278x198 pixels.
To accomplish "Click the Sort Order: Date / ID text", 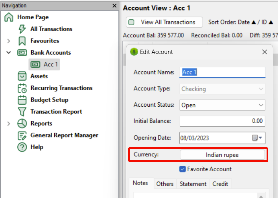I will [x=241, y=22].
